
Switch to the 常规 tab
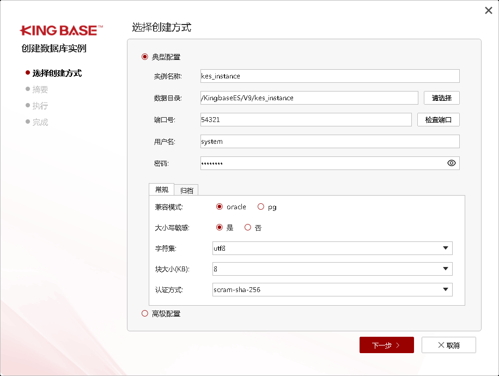[x=161, y=190]
